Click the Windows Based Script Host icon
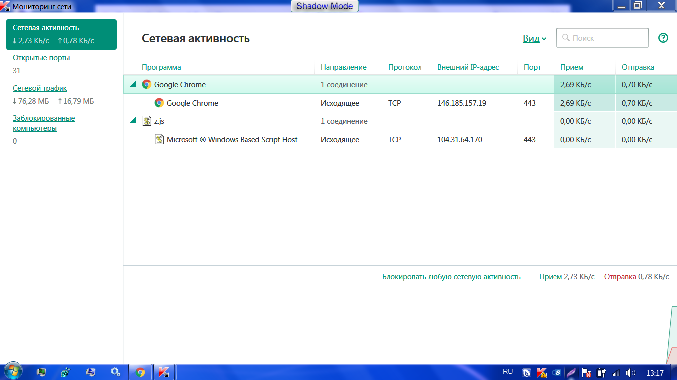The image size is (677, 380). click(159, 139)
